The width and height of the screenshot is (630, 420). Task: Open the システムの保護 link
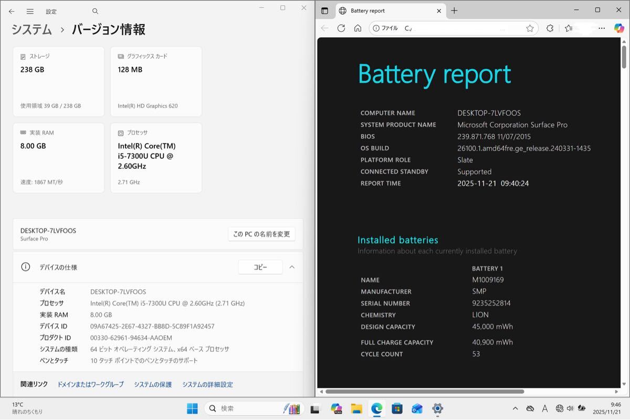click(153, 384)
